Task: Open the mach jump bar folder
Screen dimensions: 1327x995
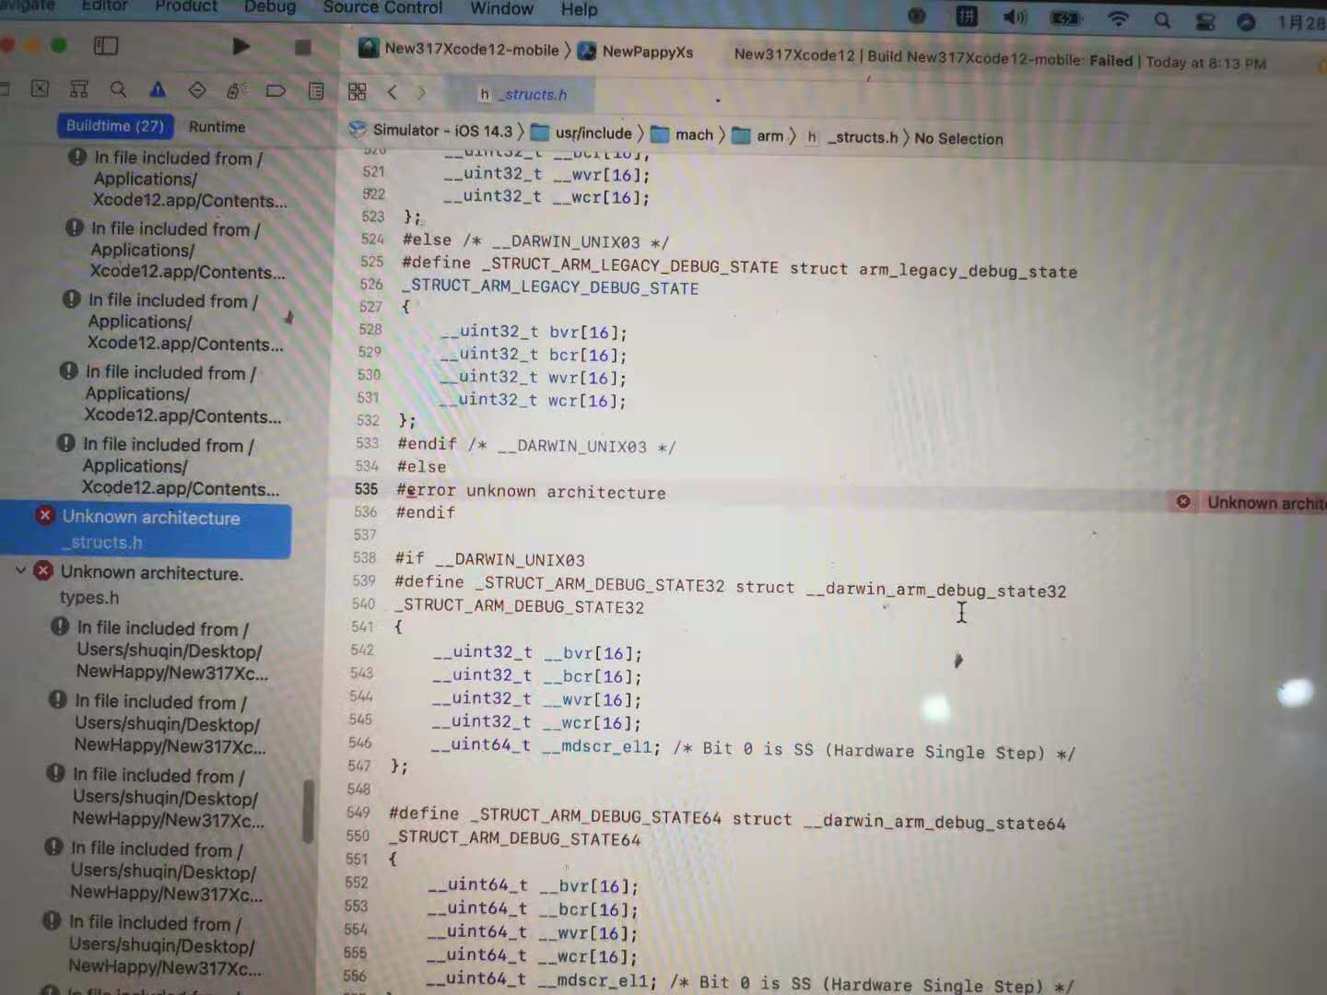Action: (x=682, y=135)
